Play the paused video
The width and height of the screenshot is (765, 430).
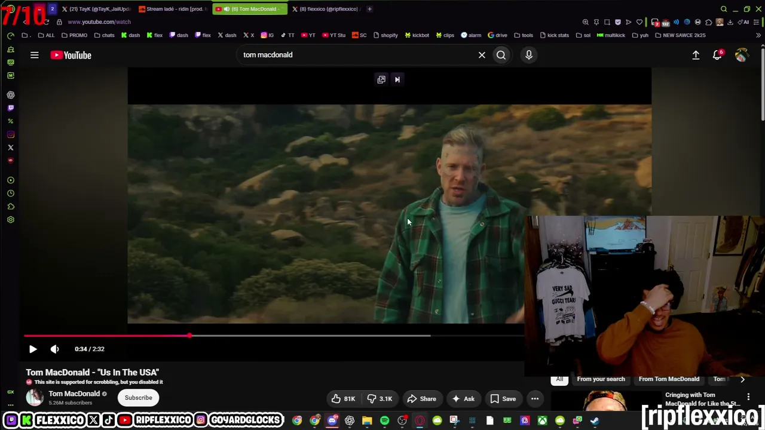pyautogui.click(x=33, y=349)
